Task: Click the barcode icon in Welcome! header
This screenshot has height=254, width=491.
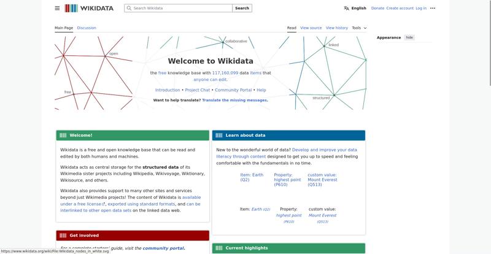Action: (63, 136)
